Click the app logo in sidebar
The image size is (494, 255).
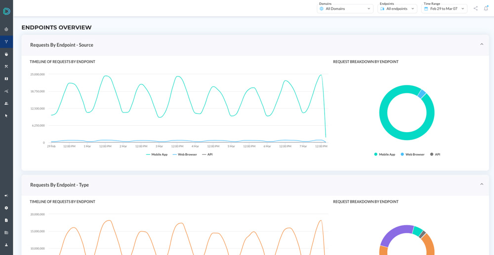(x=6, y=11)
